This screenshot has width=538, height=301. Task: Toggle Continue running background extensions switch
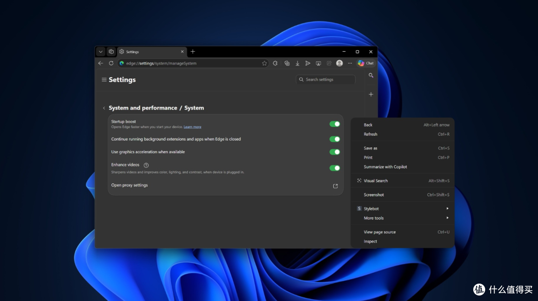tap(335, 139)
